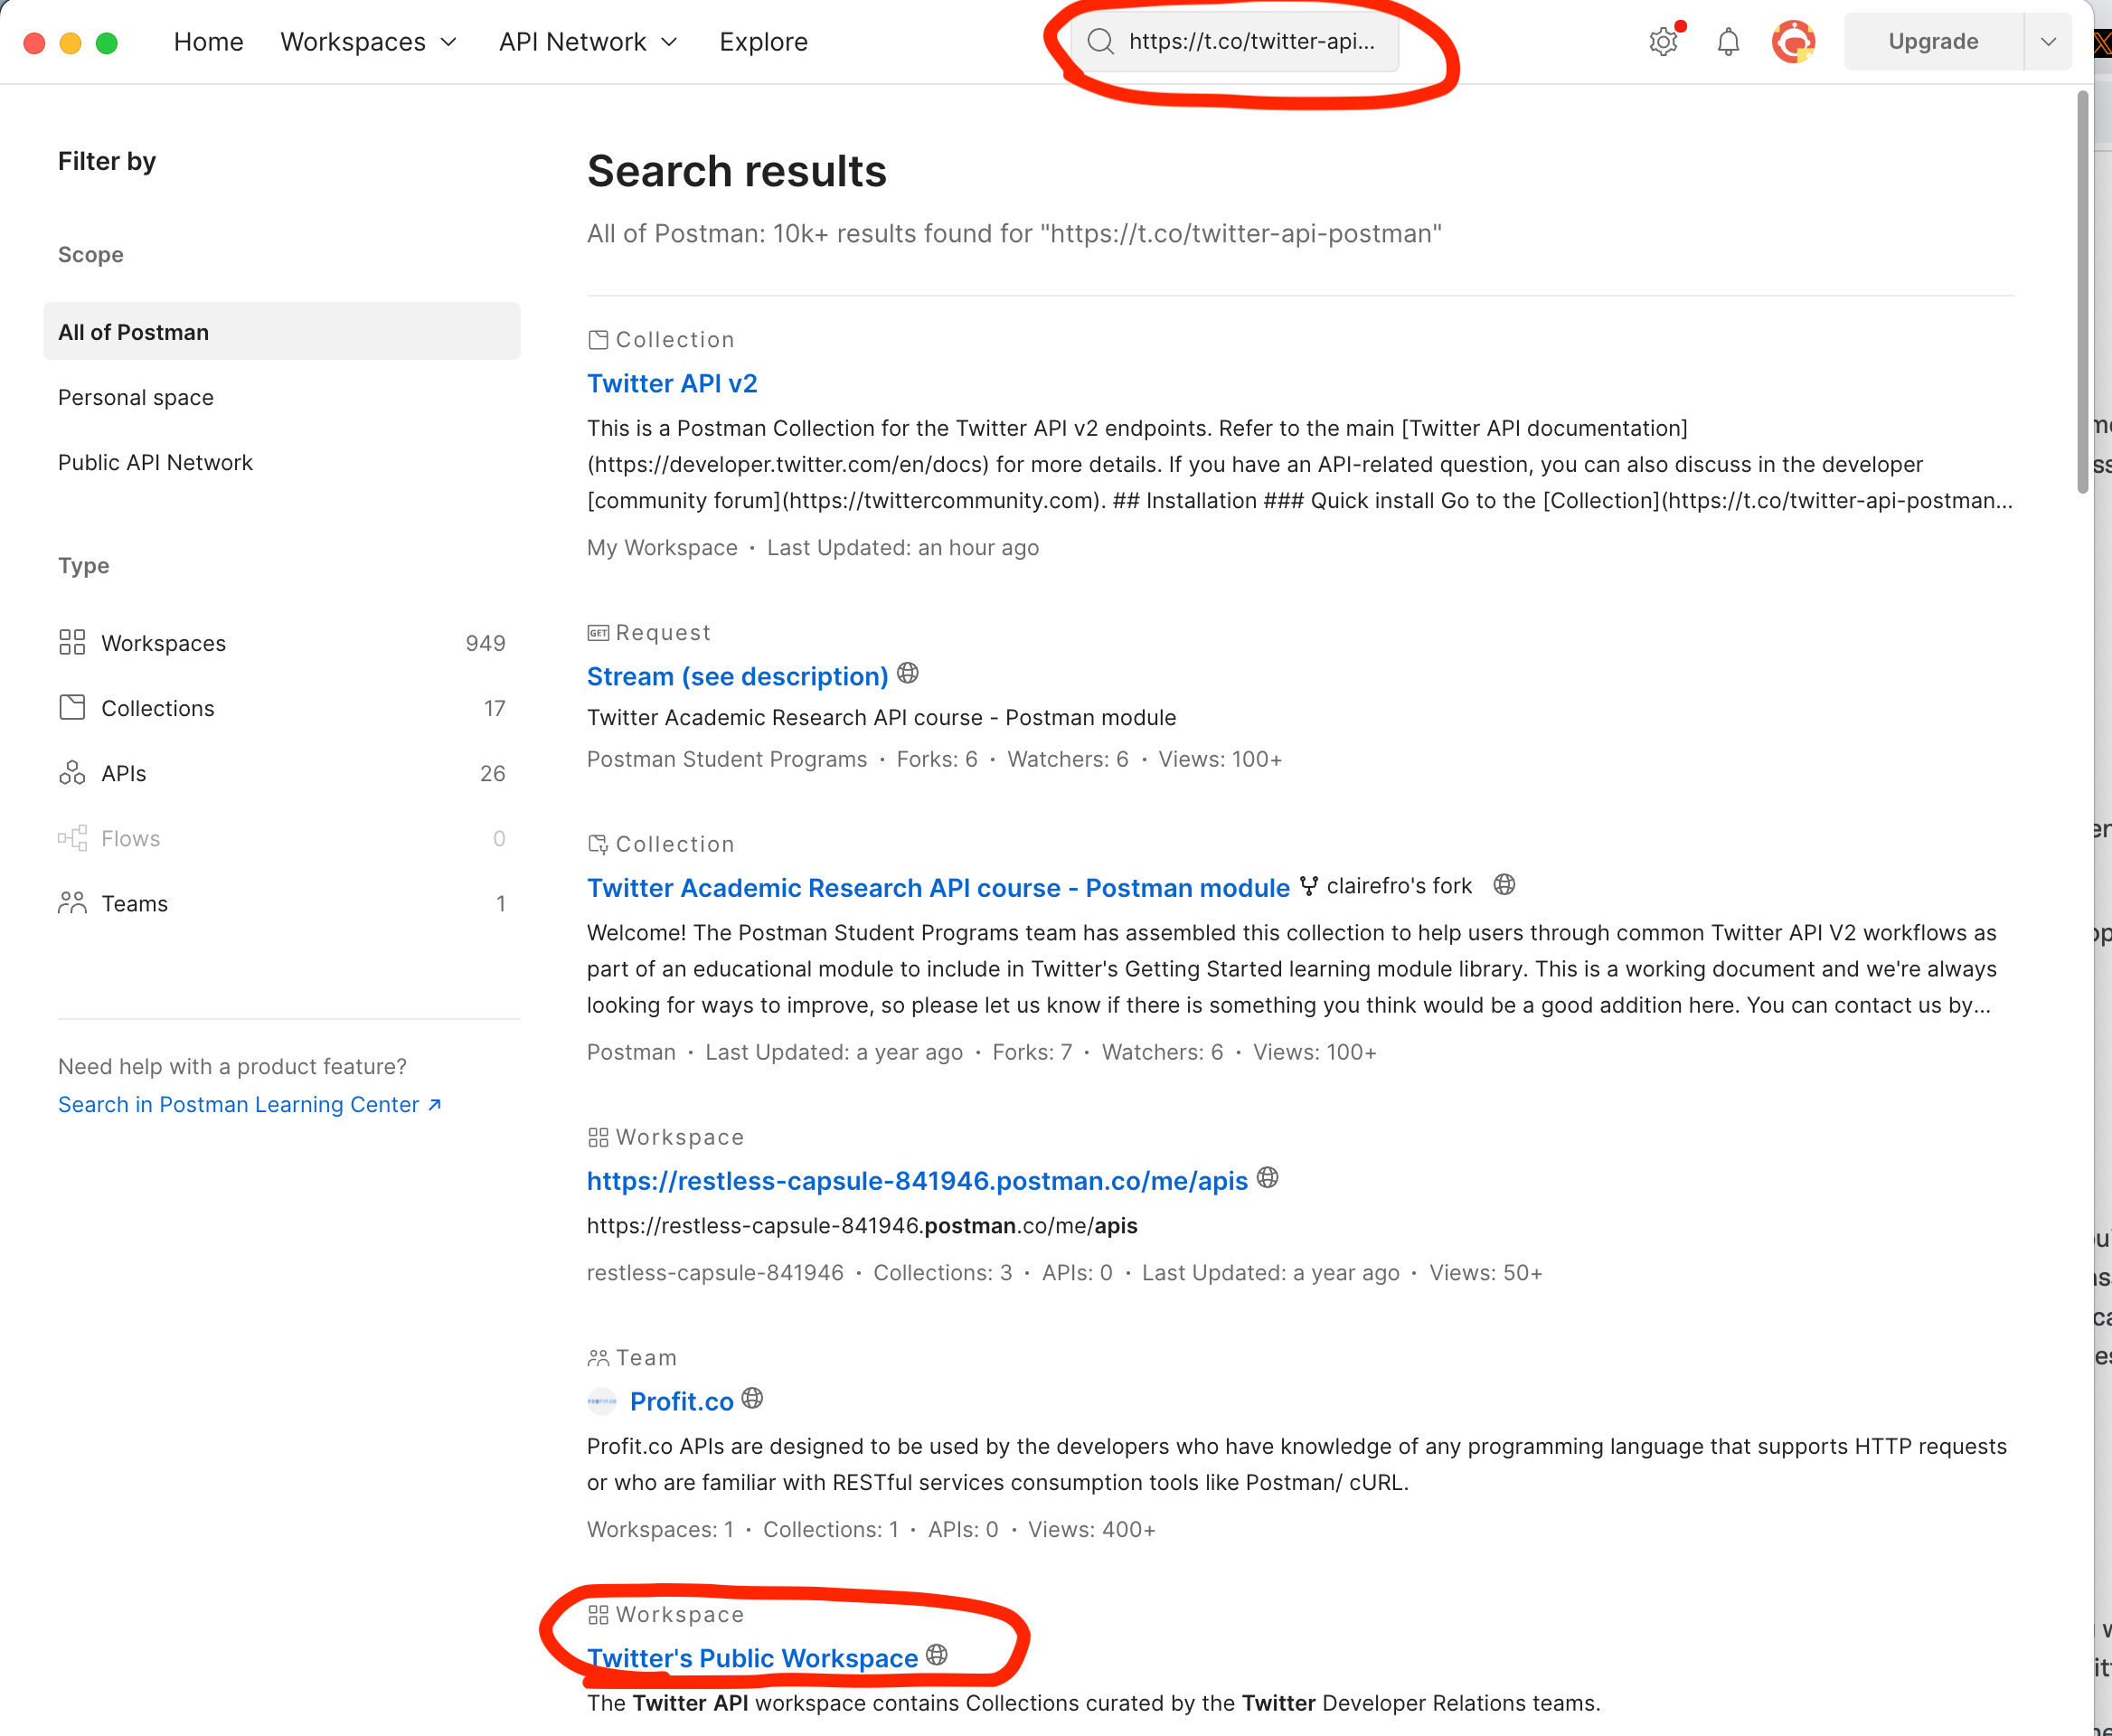Screen dimensions: 2112x1736
Task: Click the globe icon beside Stream request
Action: [907, 673]
